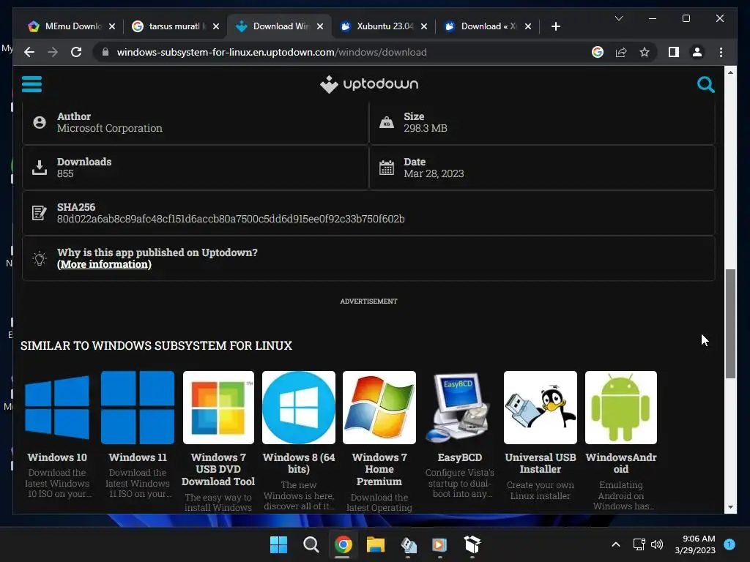Close the tarsus murat tab

point(216,26)
